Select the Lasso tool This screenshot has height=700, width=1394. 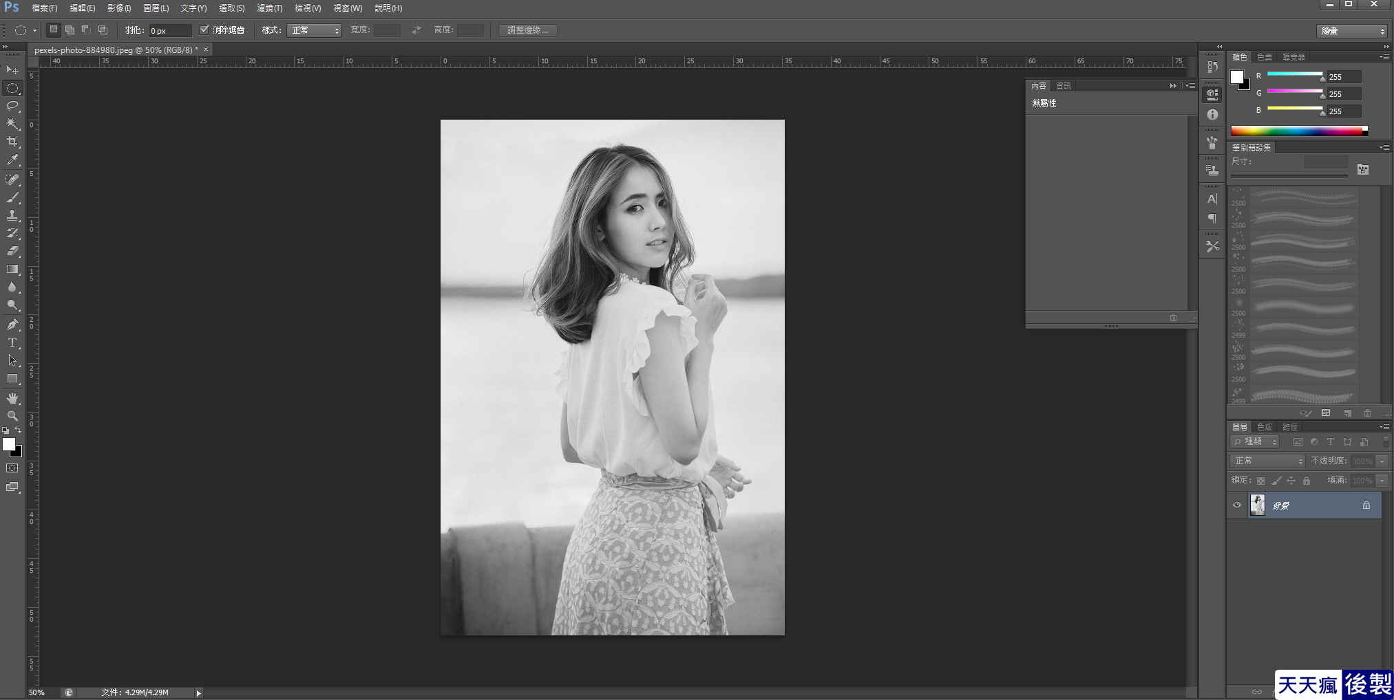(x=12, y=106)
